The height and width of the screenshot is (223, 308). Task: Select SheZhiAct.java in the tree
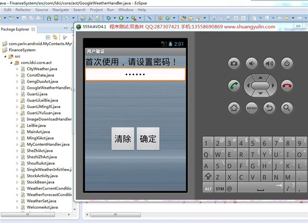point(40,151)
